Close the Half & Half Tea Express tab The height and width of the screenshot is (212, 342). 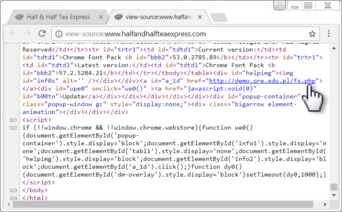(101, 17)
